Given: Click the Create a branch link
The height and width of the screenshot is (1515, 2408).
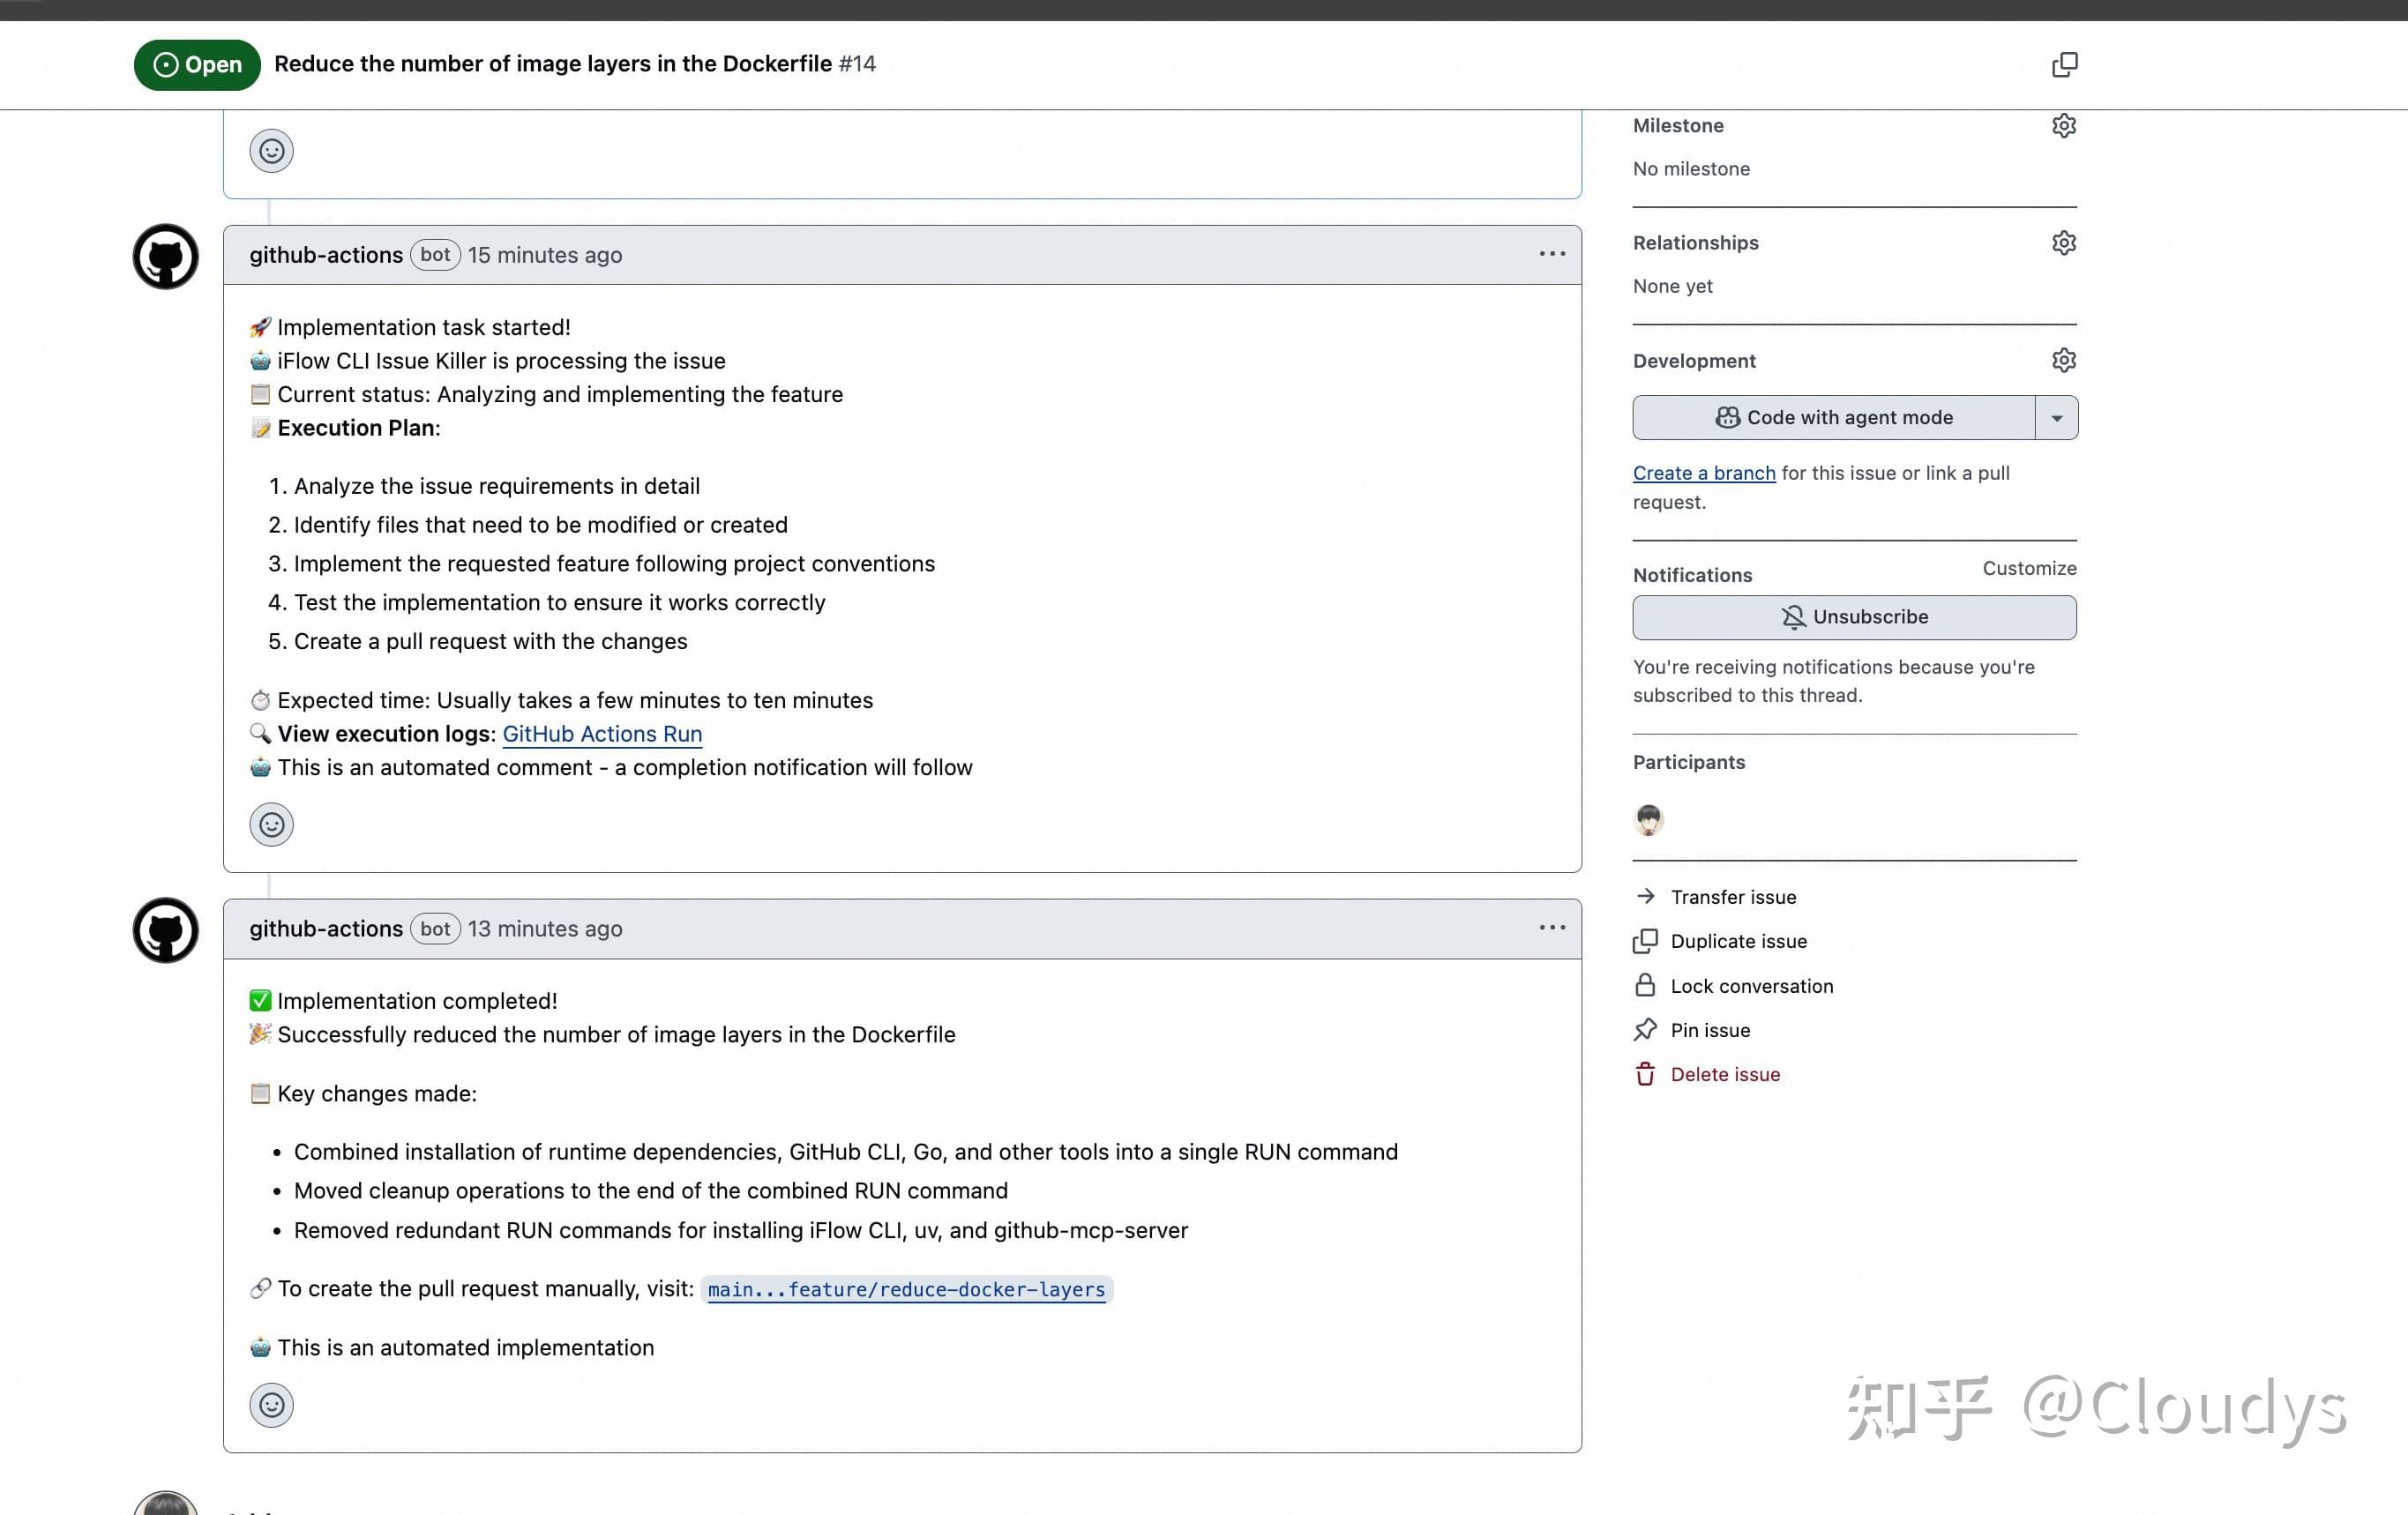Looking at the screenshot, I should tap(1703, 473).
